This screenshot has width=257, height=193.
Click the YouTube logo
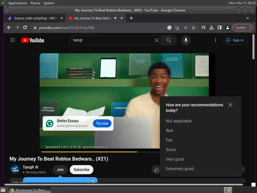33,40
